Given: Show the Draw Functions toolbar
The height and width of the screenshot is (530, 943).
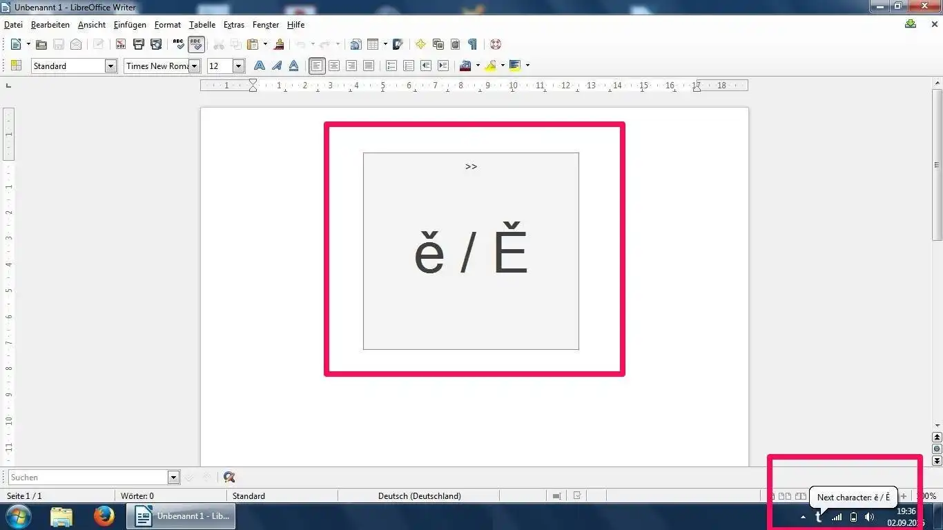Looking at the screenshot, I should coord(398,44).
